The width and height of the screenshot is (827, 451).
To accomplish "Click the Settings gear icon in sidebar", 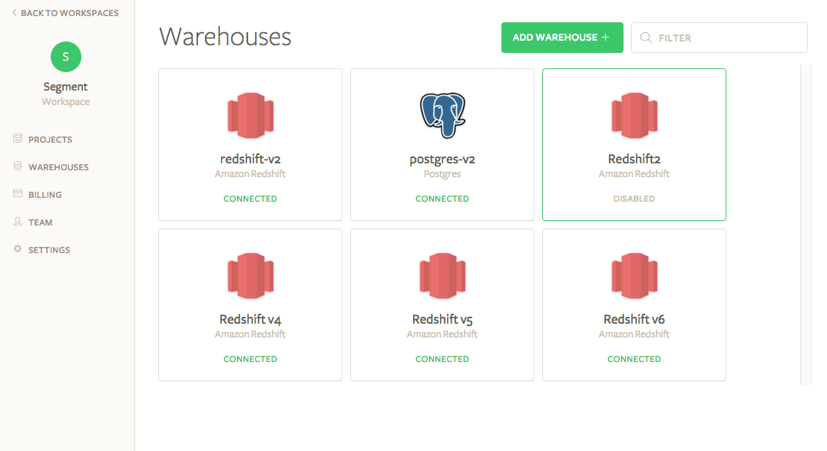I will click(18, 249).
